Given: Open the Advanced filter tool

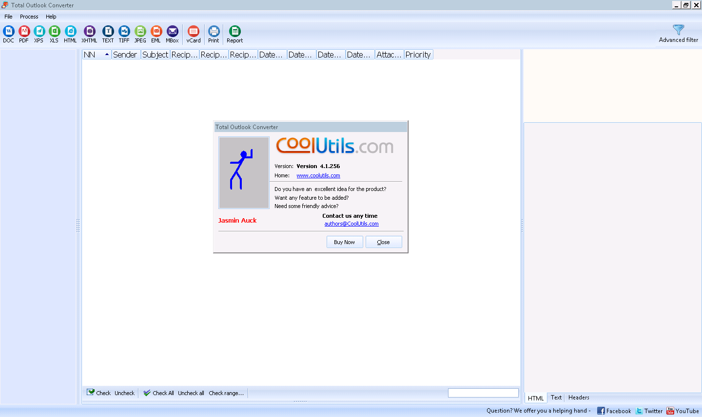Looking at the screenshot, I should [x=678, y=33].
